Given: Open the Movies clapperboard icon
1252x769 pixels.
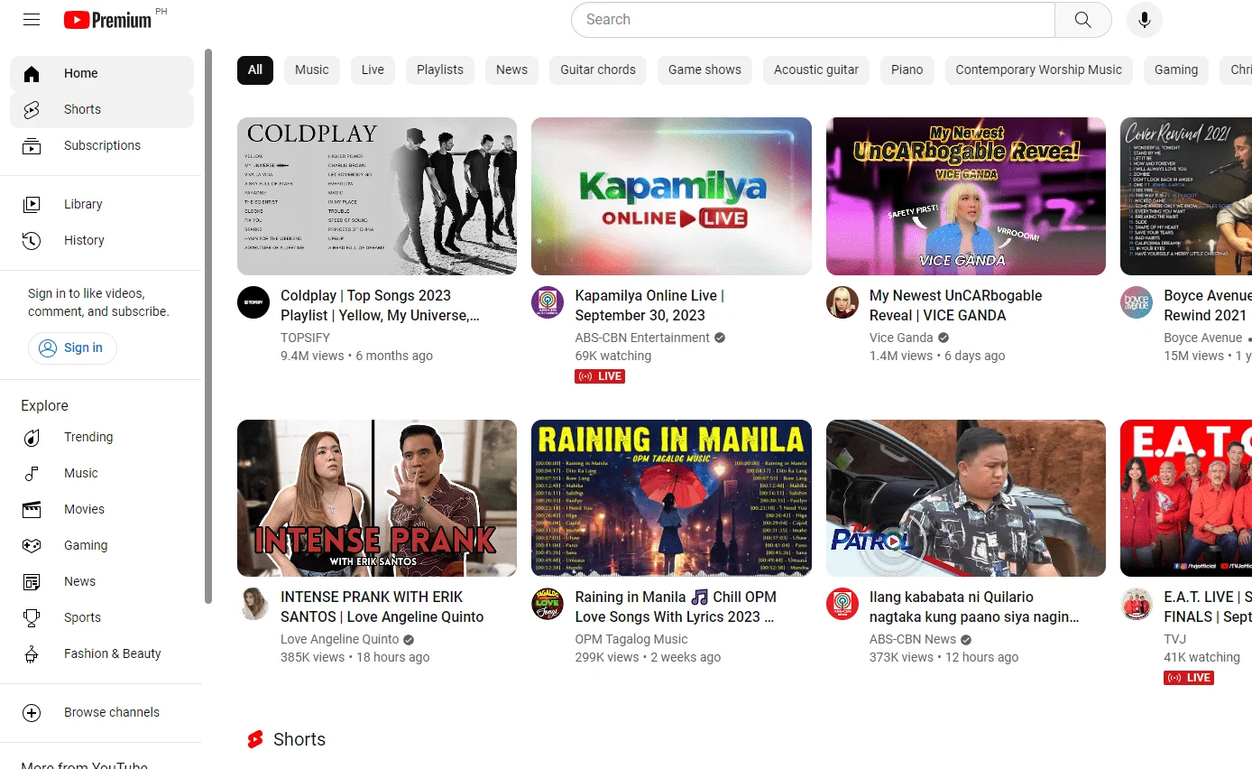Looking at the screenshot, I should (x=32, y=509).
